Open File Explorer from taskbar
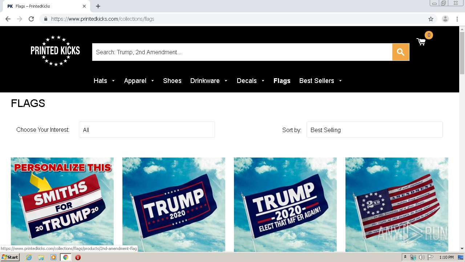This screenshot has width=465, height=262. (41, 257)
